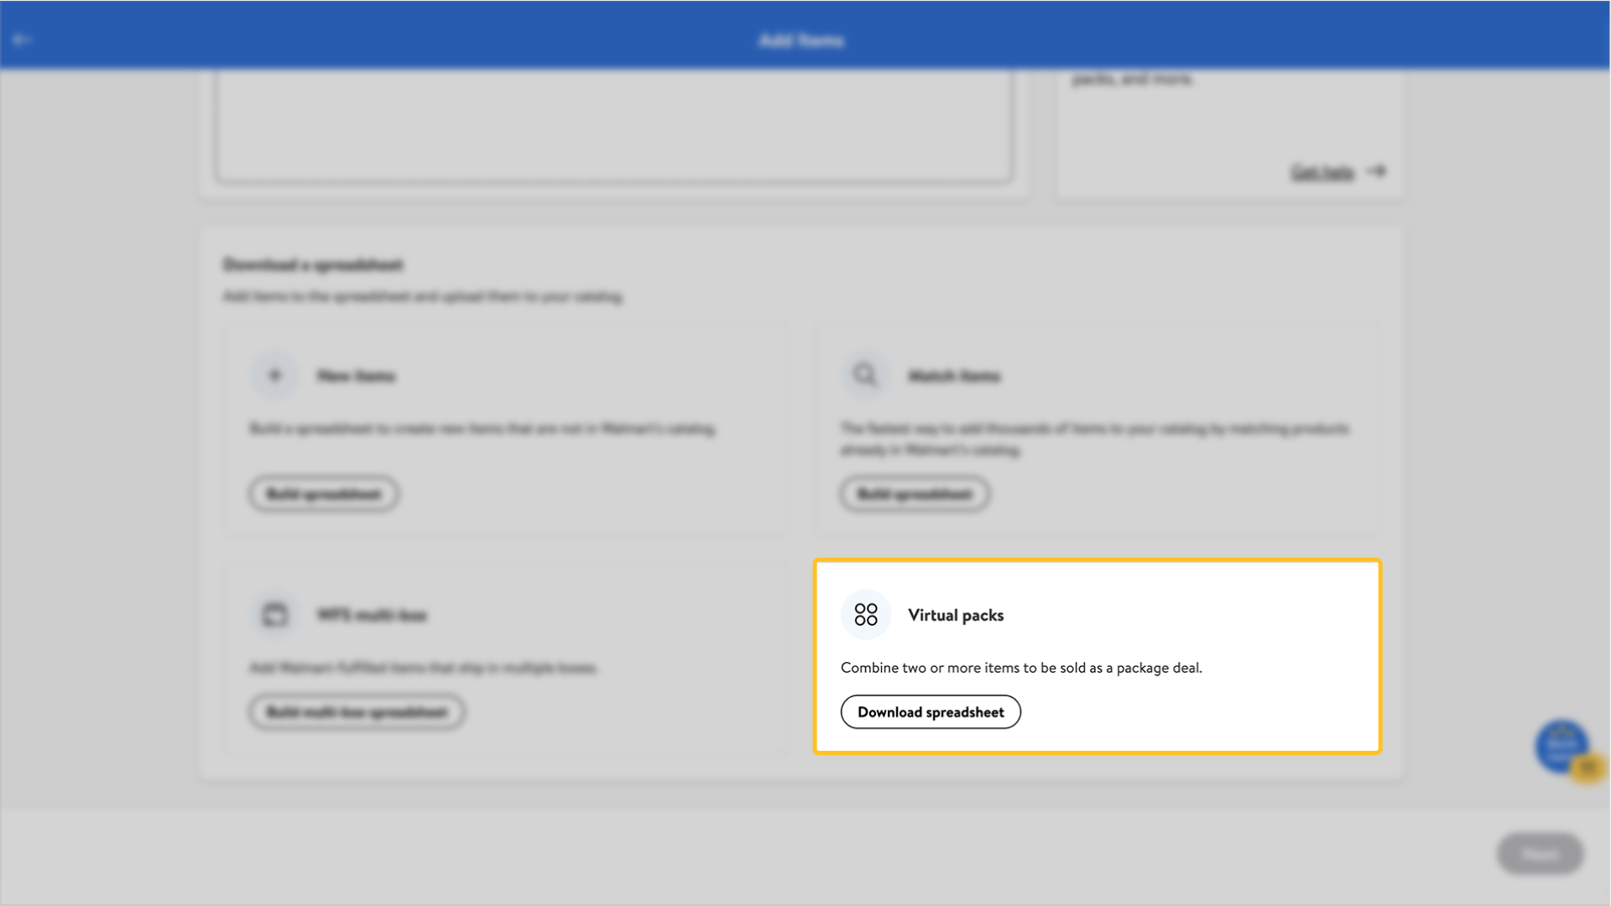Go back using the header arrow
The width and height of the screenshot is (1611, 906).
point(22,39)
